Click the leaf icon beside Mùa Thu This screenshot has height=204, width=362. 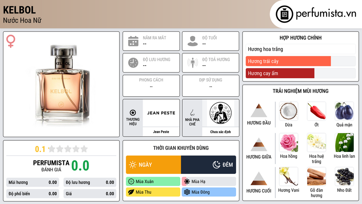[131, 192]
